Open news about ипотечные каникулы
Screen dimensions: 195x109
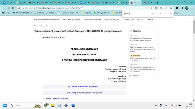coord(141,39)
